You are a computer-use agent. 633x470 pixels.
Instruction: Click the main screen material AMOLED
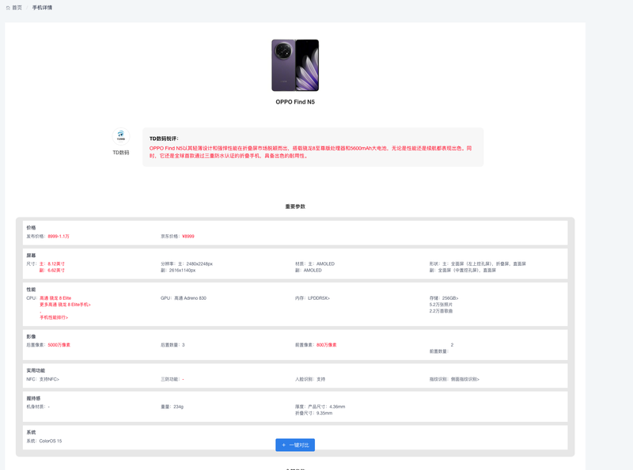pyautogui.click(x=325, y=263)
